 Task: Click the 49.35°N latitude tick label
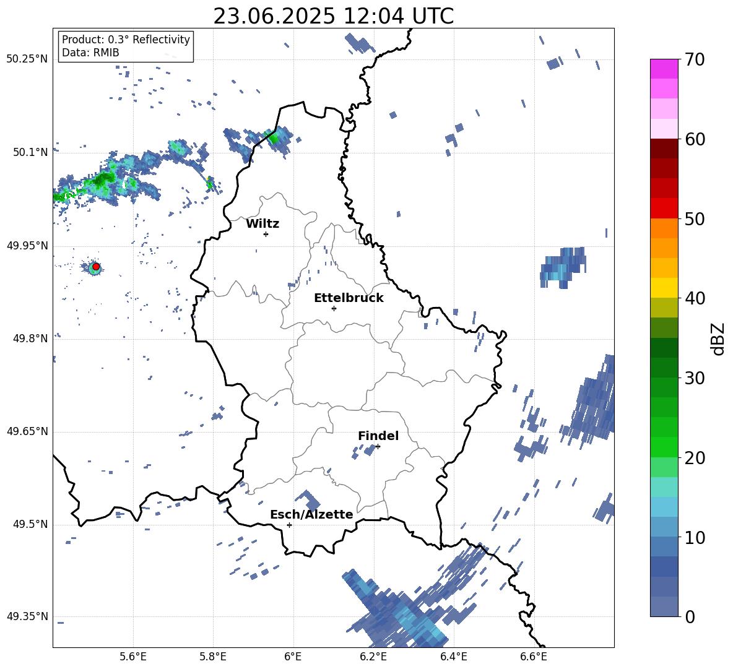pos(27,616)
